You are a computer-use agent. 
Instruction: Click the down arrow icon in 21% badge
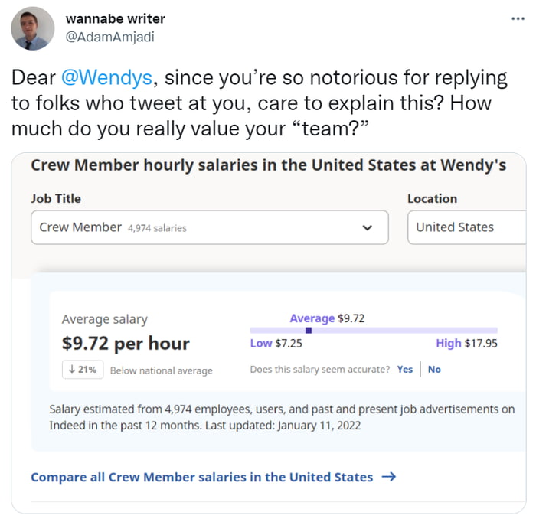click(x=72, y=369)
